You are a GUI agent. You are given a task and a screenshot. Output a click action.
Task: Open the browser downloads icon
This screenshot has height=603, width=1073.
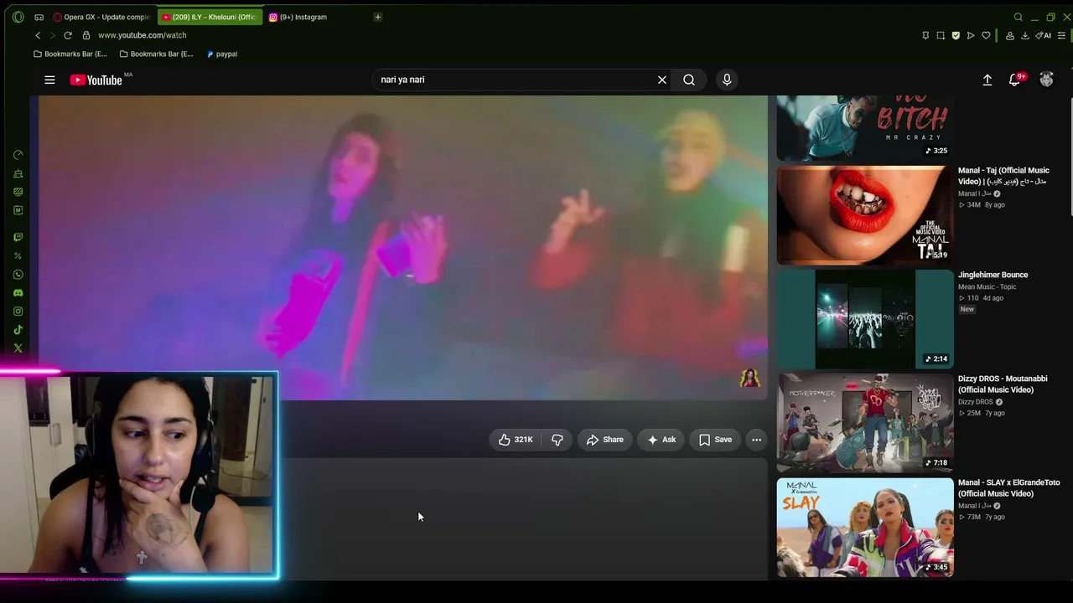tap(1024, 35)
